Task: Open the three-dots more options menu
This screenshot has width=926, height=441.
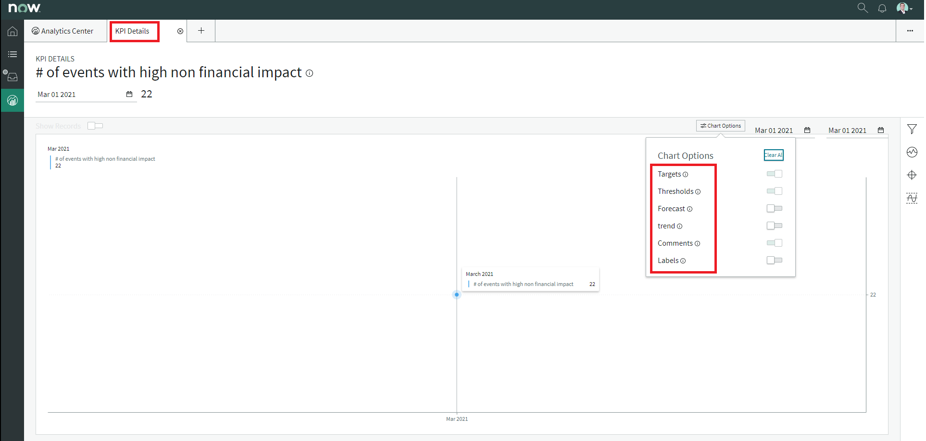Action: pos(910,31)
